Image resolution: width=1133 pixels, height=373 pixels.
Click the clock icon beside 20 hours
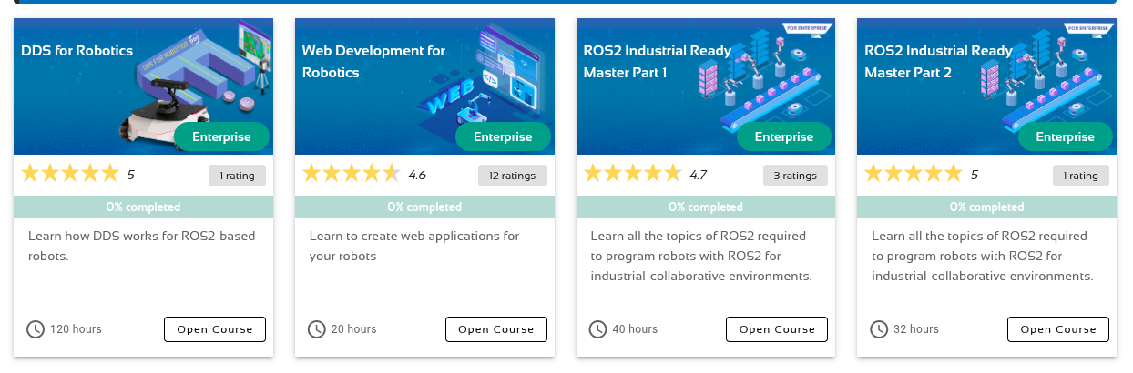click(x=317, y=329)
